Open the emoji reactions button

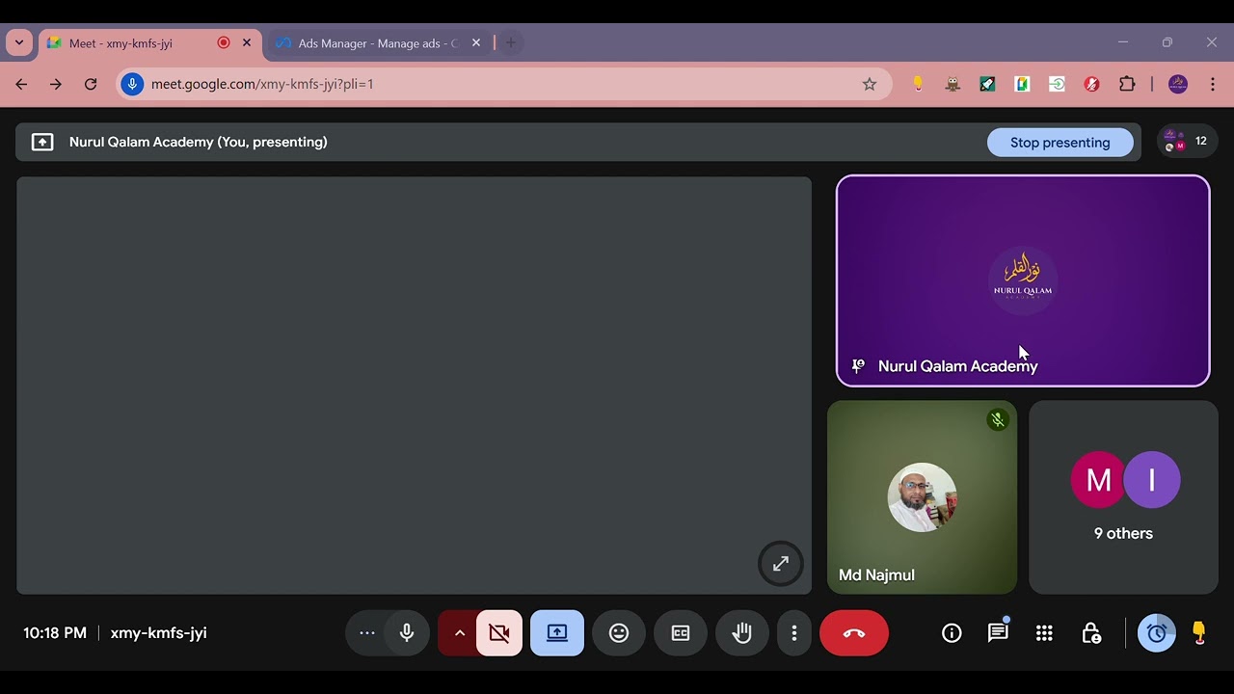pos(619,633)
